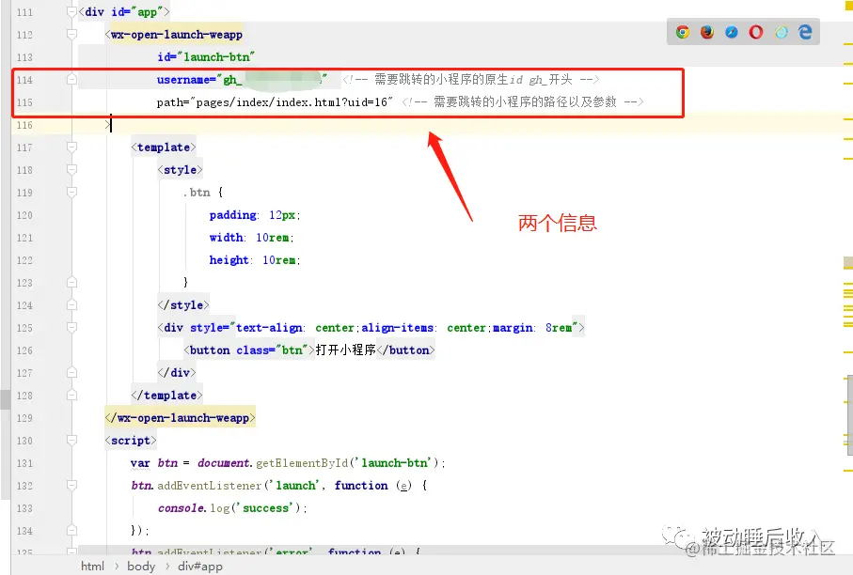853x575 pixels.
Task: Toggle fold marker on line 114
Action: (x=71, y=79)
